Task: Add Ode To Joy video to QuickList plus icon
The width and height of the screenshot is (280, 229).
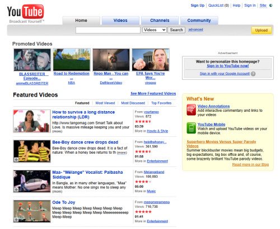Action: pos(16,220)
